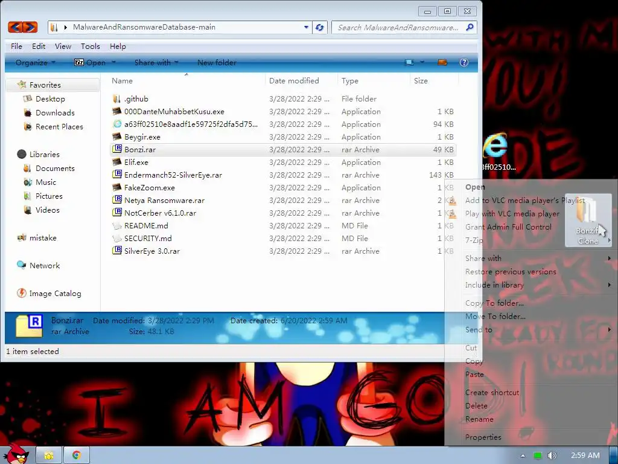Select the Bonzi.rar archive icon
The image size is (618, 464).
[x=116, y=149]
